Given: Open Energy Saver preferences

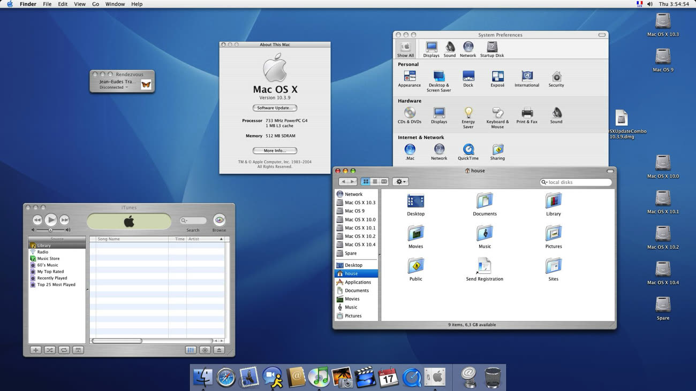Looking at the screenshot, I should click(468, 113).
